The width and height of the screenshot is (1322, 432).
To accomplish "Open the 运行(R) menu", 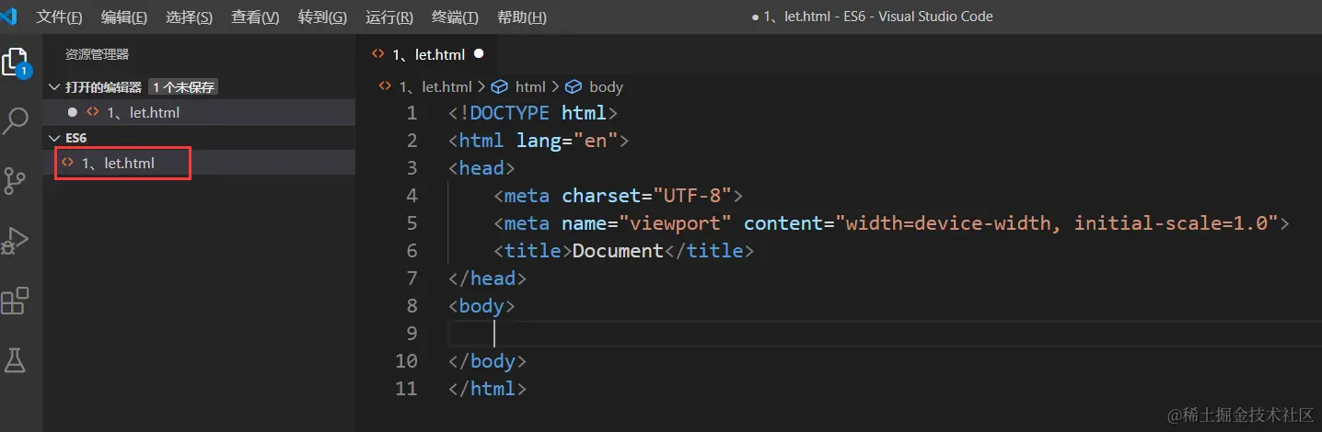I will pos(389,17).
